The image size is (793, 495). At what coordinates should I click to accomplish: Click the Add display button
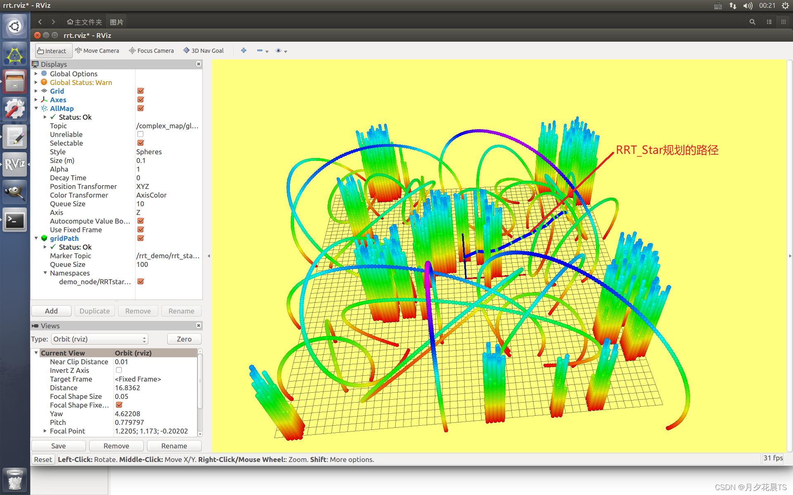51,311
